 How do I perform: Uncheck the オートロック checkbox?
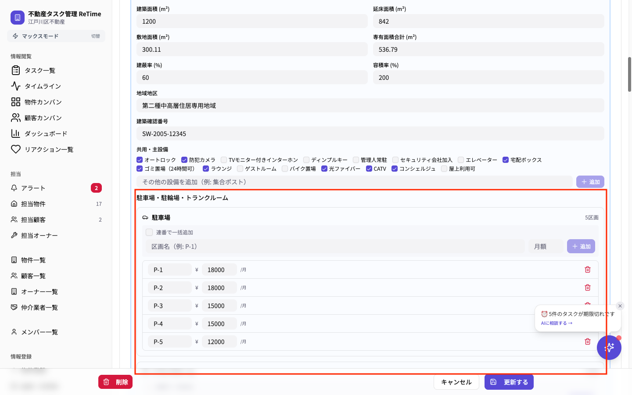(x=140, y=160)
